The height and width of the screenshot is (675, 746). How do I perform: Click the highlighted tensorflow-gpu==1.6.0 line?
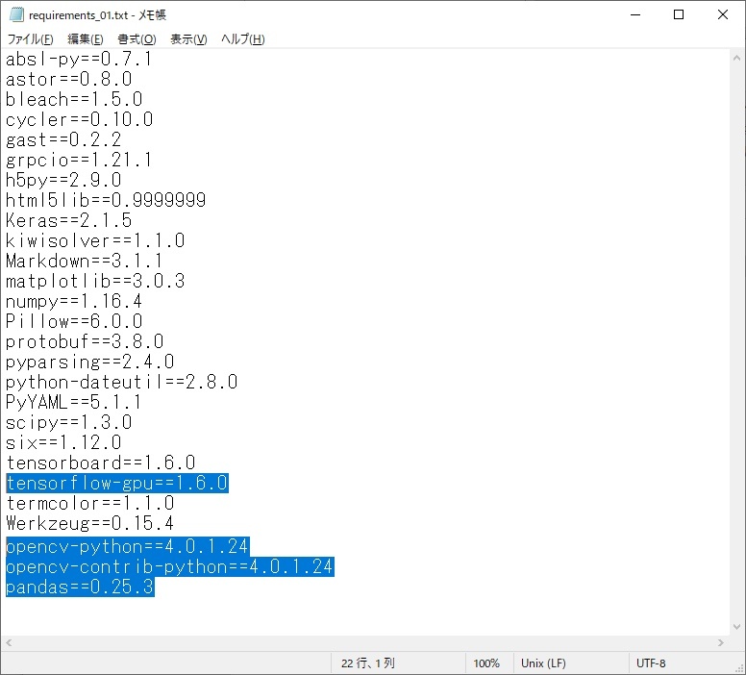click(117, 483)
